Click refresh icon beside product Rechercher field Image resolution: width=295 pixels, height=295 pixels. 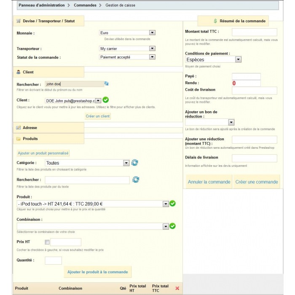[x=136, y=180]
